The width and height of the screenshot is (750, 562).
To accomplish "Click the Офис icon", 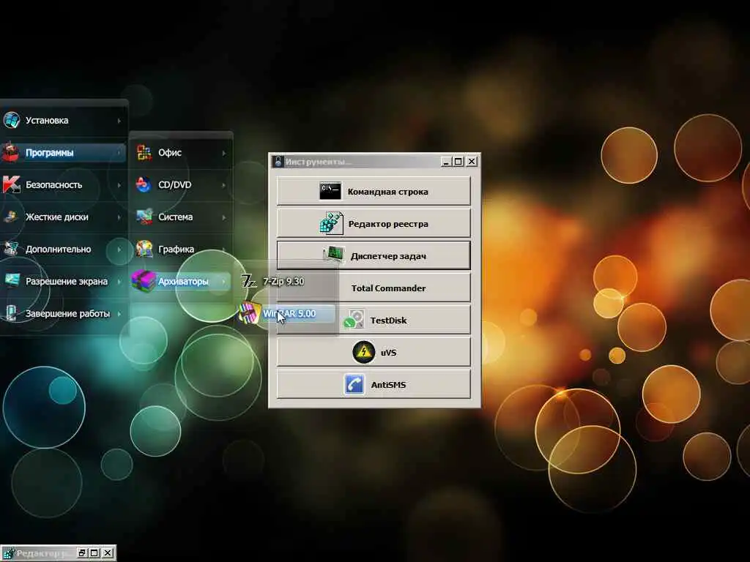I will tap(144, 152).
